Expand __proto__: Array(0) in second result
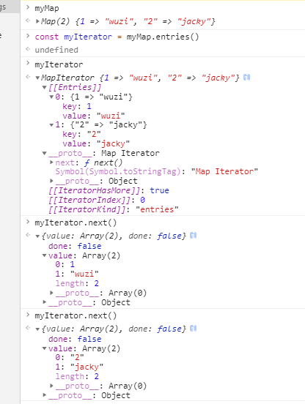The height and width of the screenshot is (404, 305). coord(51,386)
